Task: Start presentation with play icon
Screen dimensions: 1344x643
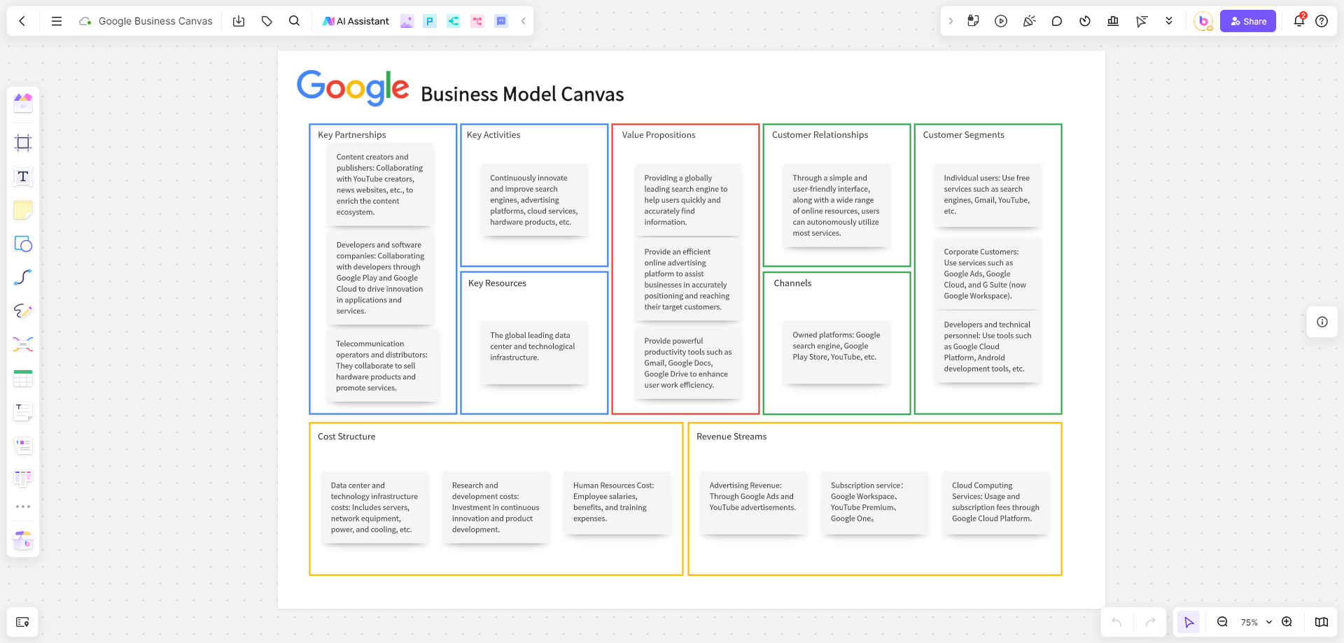Action: pyautogui.click(x=1001, y=21)
